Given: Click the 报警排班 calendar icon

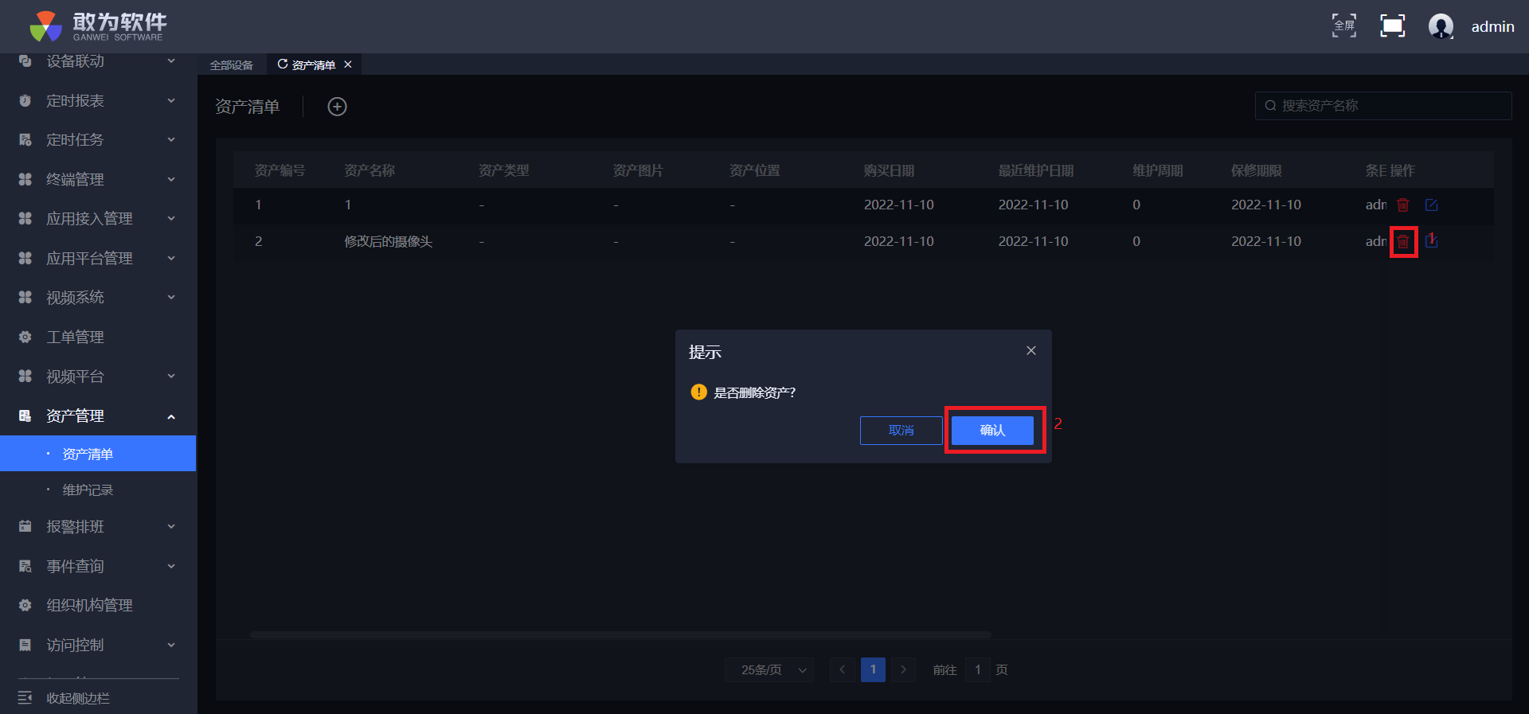Looking at the screenshot, I should pos(25,527).
